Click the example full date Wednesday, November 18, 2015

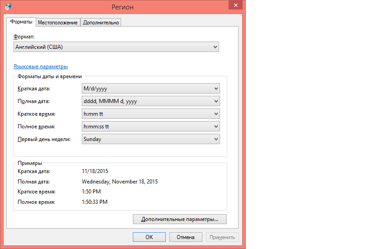[x=120, y=182]
